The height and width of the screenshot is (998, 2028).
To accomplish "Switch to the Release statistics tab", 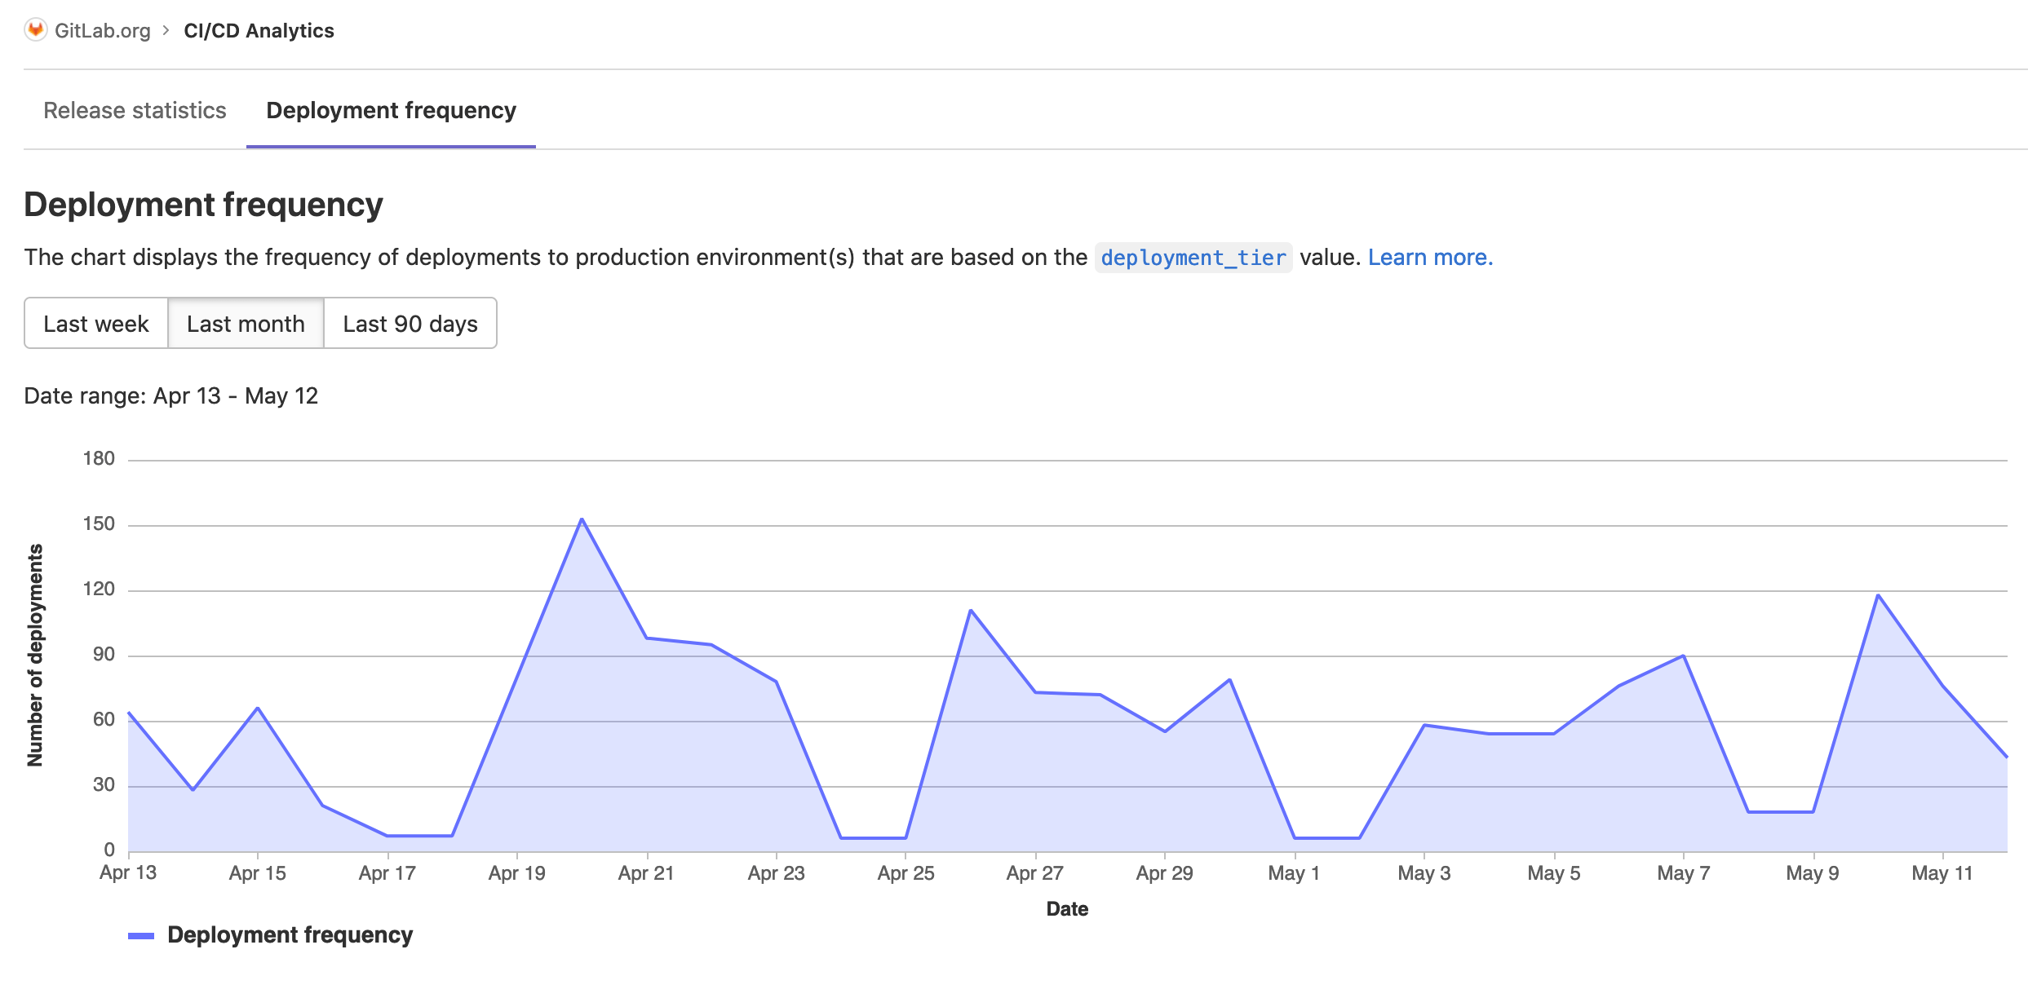I will coord(135,110).
